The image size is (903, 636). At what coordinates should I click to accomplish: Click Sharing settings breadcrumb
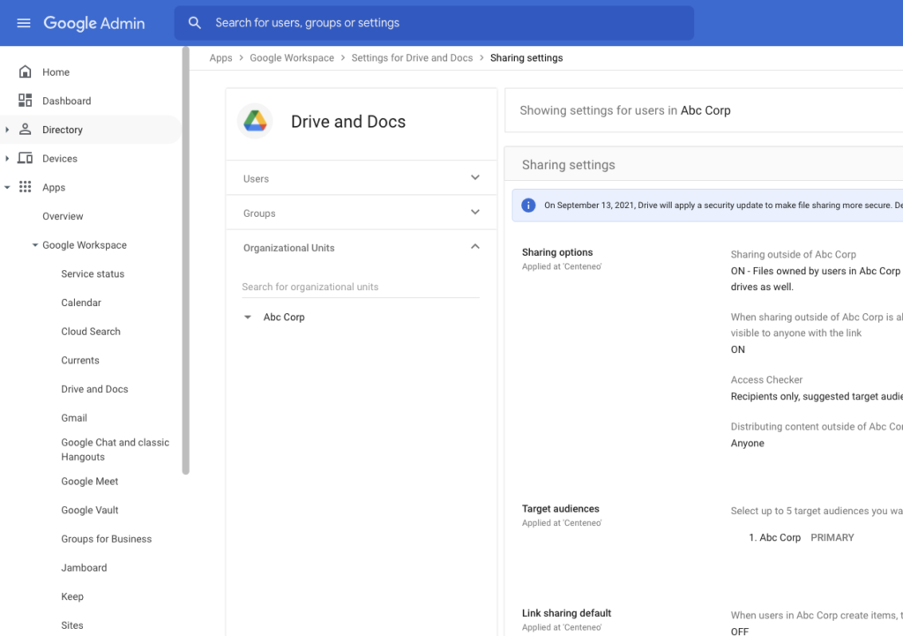pos(526,57)
